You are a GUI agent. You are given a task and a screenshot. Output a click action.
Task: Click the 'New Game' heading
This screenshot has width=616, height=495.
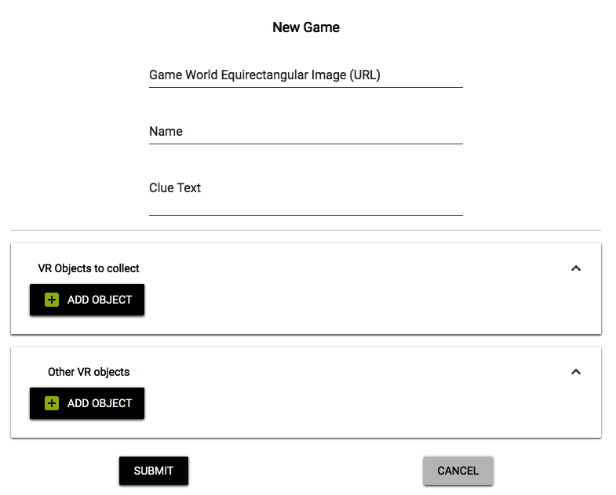click(306, 27)
